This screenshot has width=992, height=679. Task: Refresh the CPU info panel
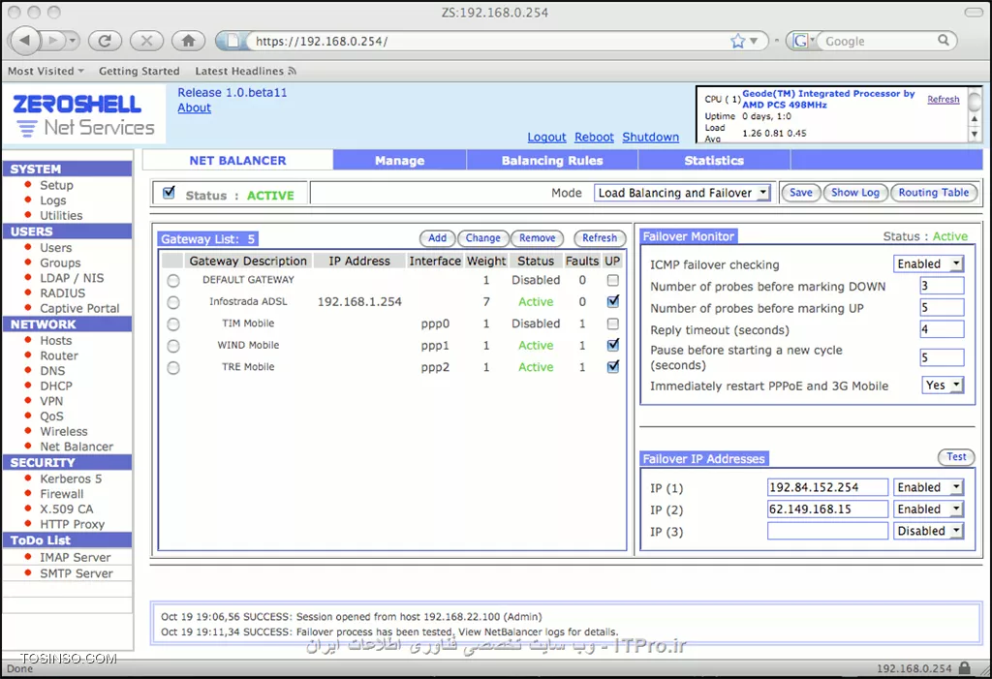tap(944, 100)
